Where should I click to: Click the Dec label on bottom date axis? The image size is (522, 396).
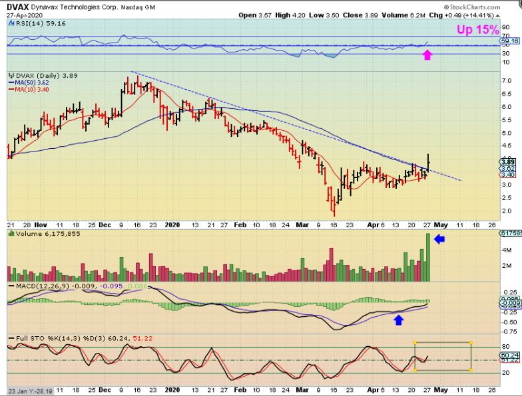pyautogui.click(x=105, y=389)
